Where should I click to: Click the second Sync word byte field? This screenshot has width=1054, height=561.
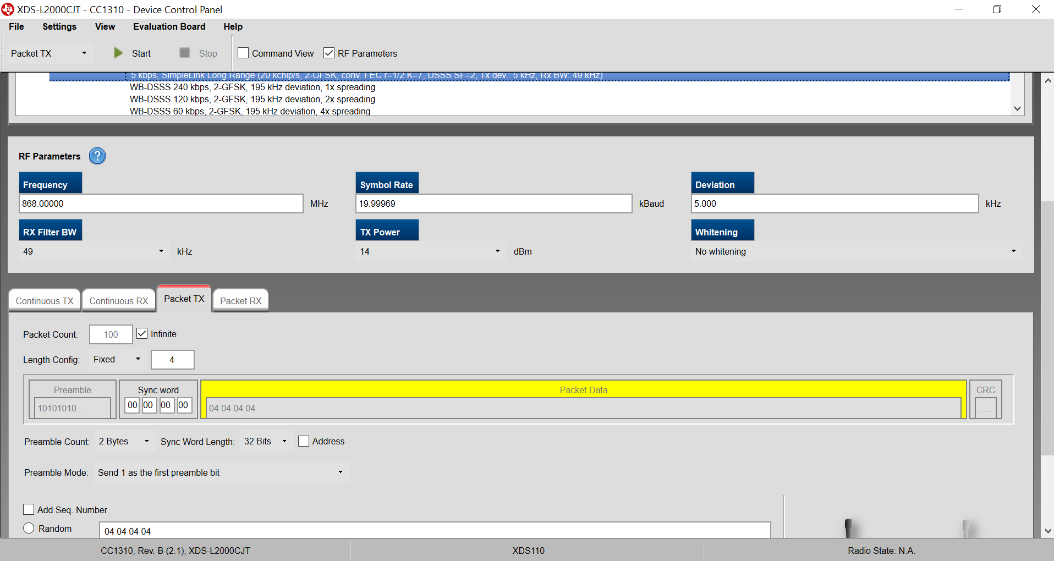149,405
